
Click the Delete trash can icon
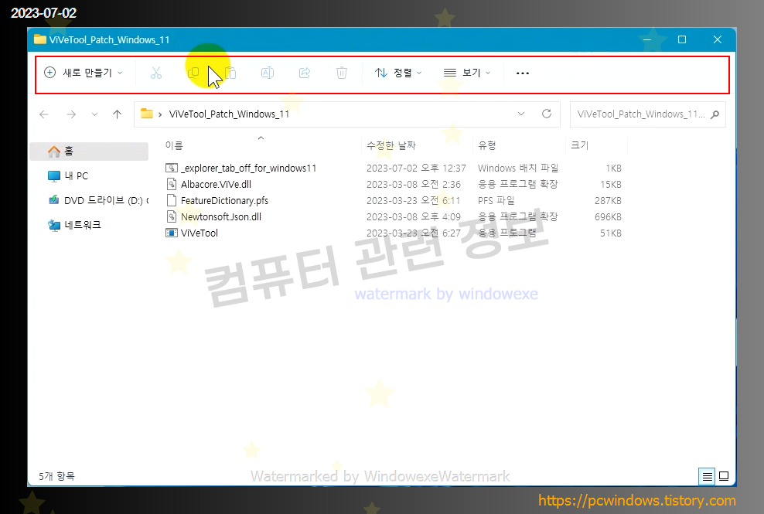point(342,73)
